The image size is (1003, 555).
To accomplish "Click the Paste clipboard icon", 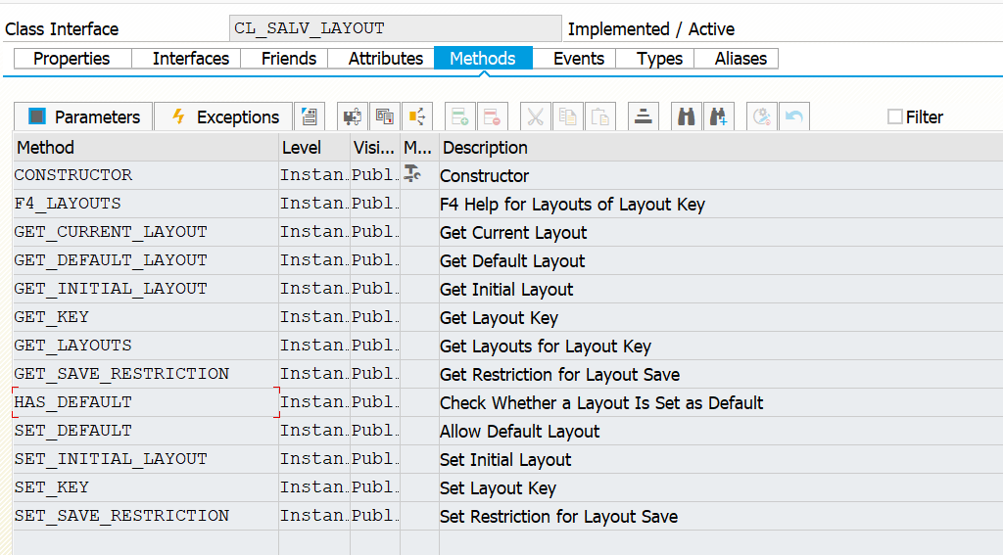I will pos(600,116).
